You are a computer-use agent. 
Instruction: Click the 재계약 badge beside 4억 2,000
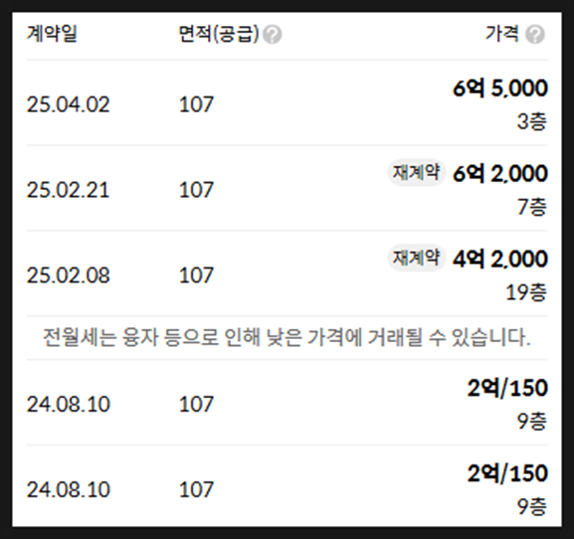tap(416, 258)
